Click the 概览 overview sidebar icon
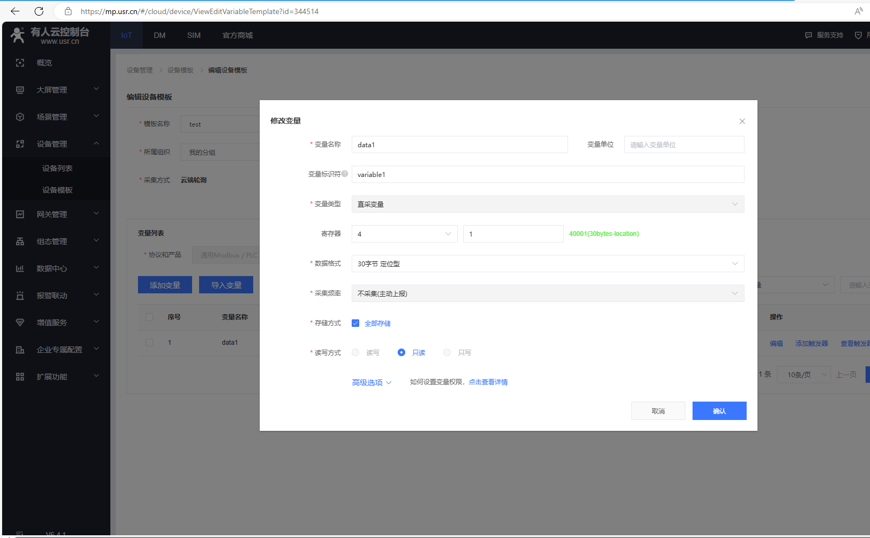Image resolution: width=870 pixels, height=538 pixels. pyautogui.click(x=20, y=63)
